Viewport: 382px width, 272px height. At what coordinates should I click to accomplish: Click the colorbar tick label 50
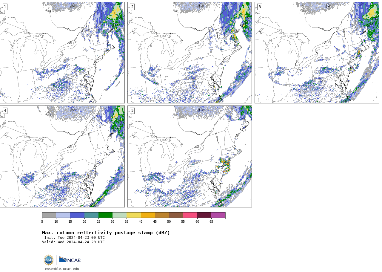tap(169, 221)
